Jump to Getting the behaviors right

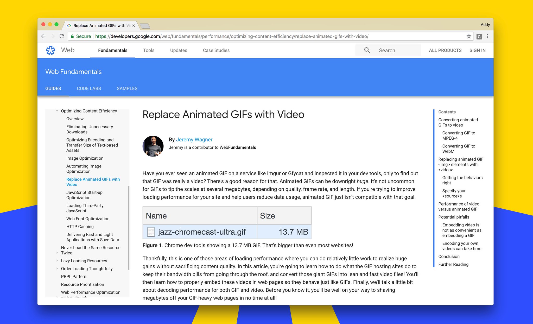[462, 180]
